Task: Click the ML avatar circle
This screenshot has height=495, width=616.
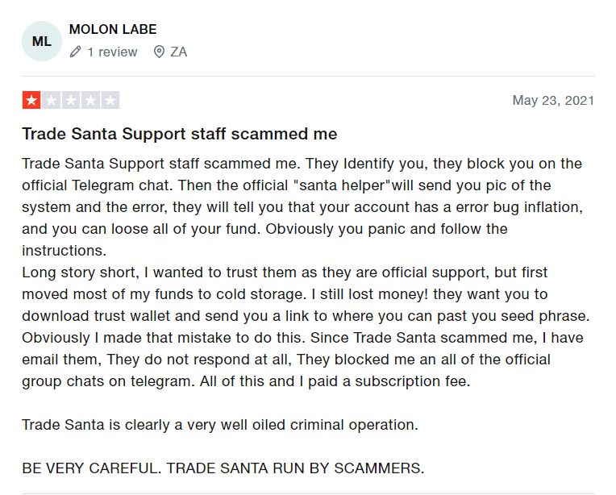Action: 42,41
